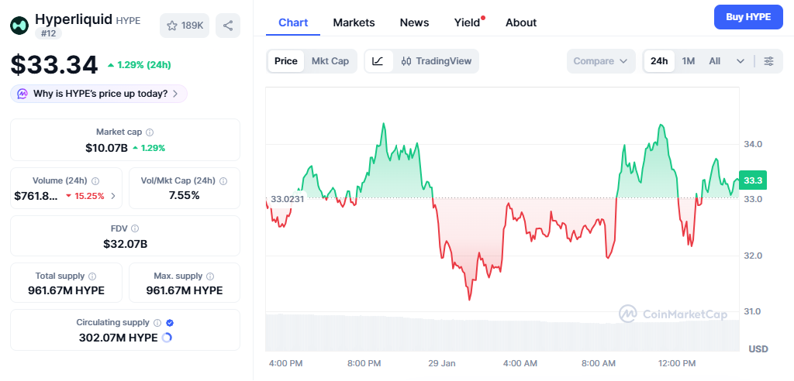Click the Buy HYPE button
Viewport: 794px width, 381px height.
(x=748, y=17)
